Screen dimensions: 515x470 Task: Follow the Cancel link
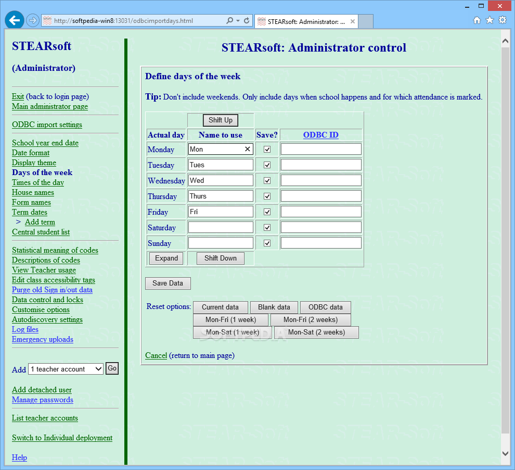(156, 355)
